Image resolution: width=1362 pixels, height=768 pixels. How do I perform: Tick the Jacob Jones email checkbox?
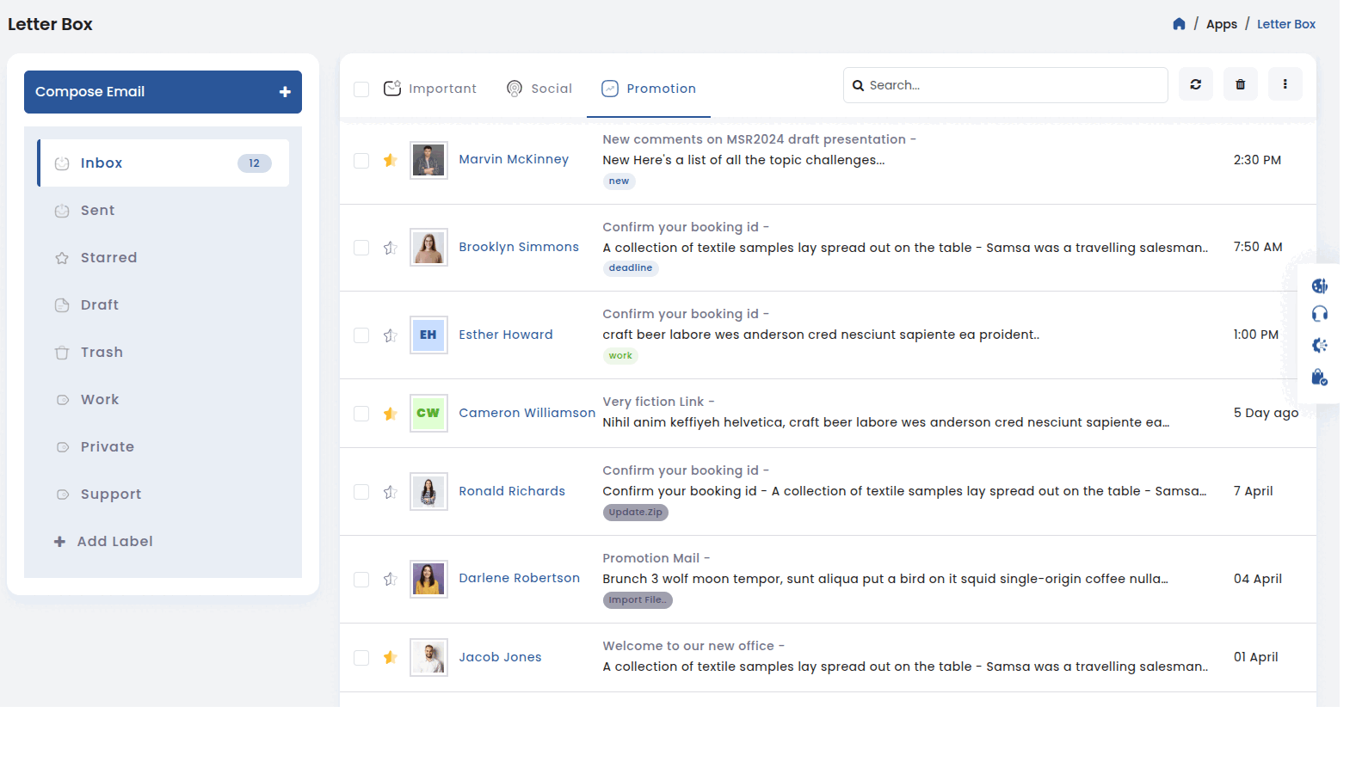click(361, 658)
